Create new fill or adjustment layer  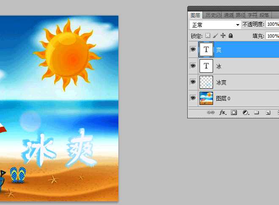pos(245,113)
